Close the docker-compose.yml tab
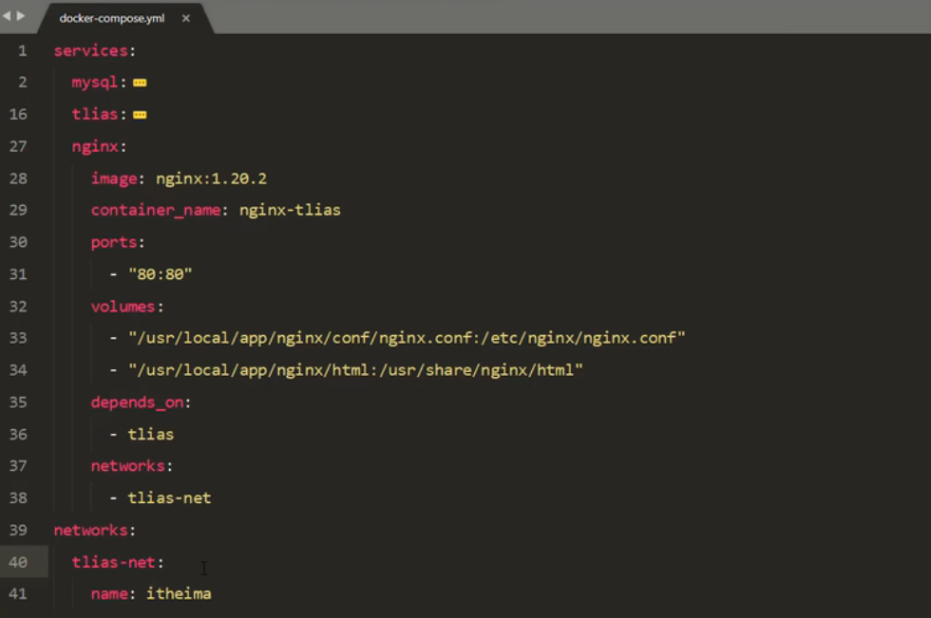931x618 pixels. pos(186,18)
